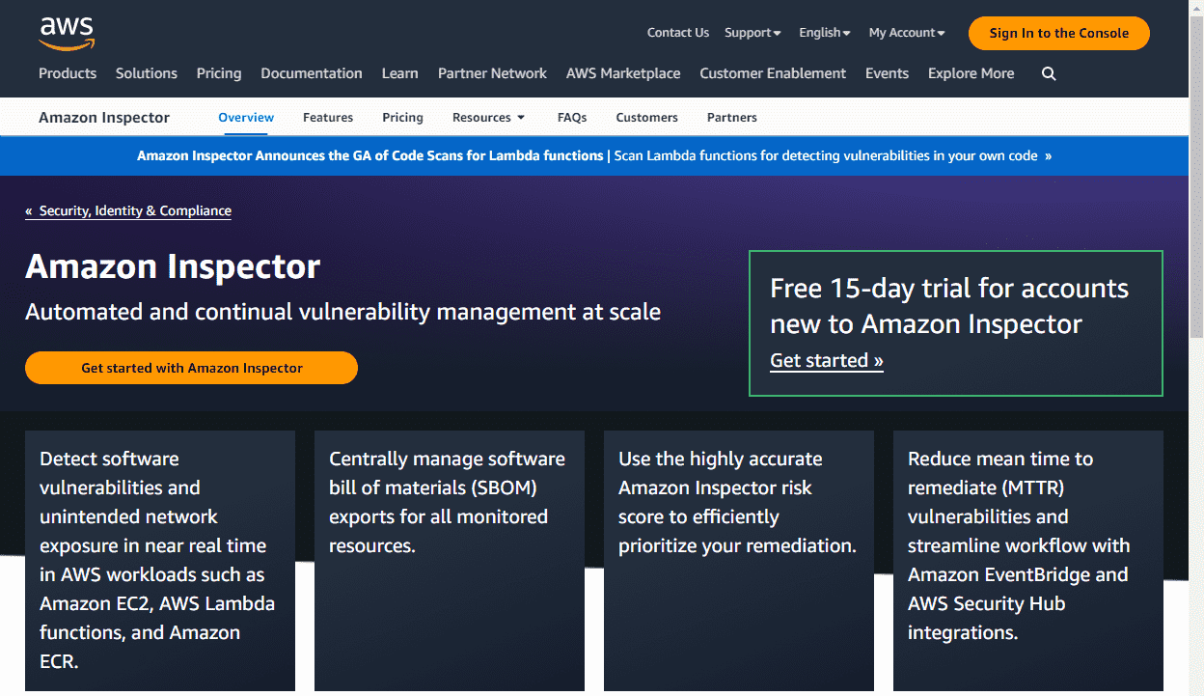Viewport: 1204px width, 696px height.
Task: Open the English language dropdown
Action: click(x=823, y=32)
